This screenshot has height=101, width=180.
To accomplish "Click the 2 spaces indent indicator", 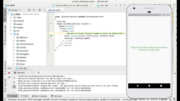I will 163,99.
